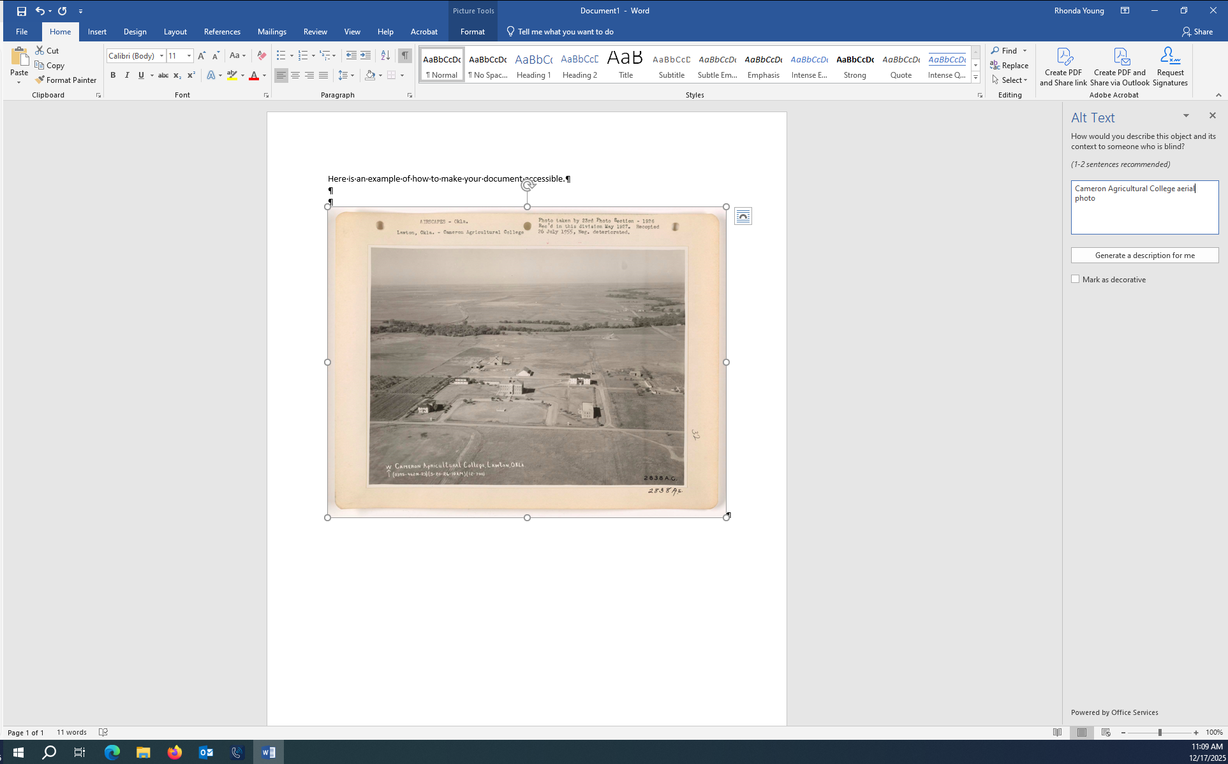
Task: Expand the Styles gallery
Action: click(975, 77)
